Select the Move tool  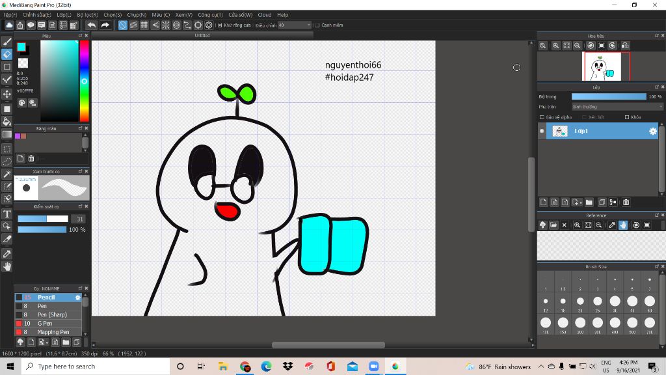pyautogui.click(x=7, y=94)
